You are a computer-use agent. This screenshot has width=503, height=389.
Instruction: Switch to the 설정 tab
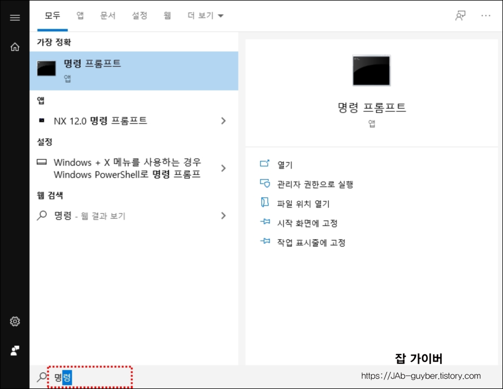tap(139, 16)
